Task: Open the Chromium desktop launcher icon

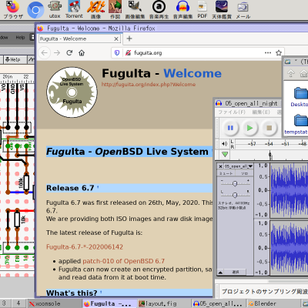Action: coord(35,10)
